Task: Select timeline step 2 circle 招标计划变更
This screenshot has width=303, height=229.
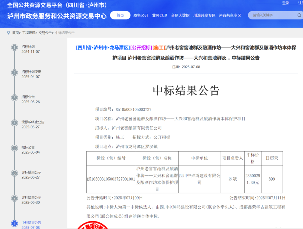Action: pos(14,73)
